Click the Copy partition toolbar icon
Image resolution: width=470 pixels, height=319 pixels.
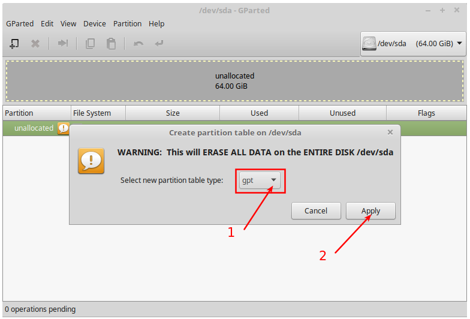pos(90,44)
